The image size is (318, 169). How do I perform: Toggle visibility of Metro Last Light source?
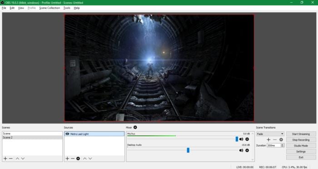click(67, 134)
